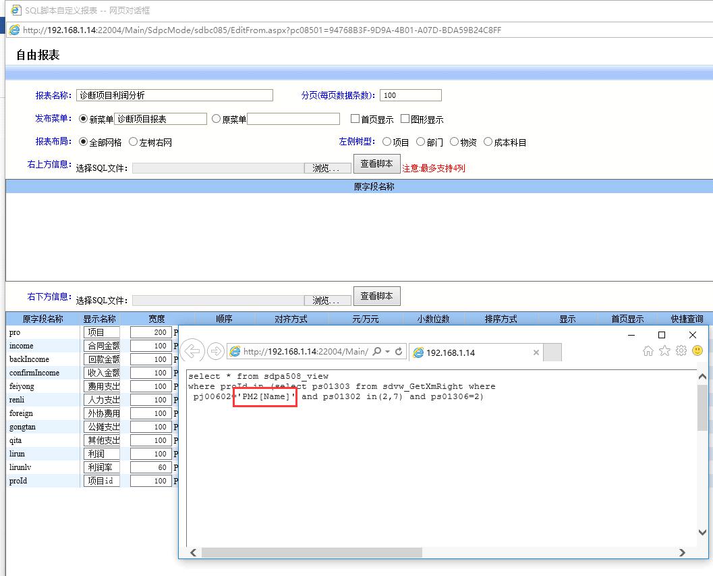
Task: Click the 报表名称 input field
Action: 174,95
